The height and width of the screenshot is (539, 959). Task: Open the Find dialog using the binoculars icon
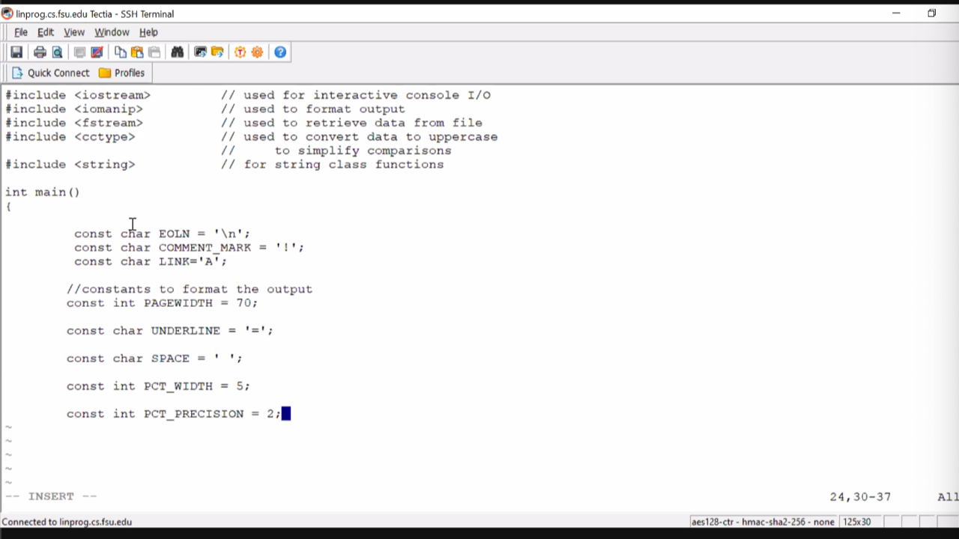point(178,52)
